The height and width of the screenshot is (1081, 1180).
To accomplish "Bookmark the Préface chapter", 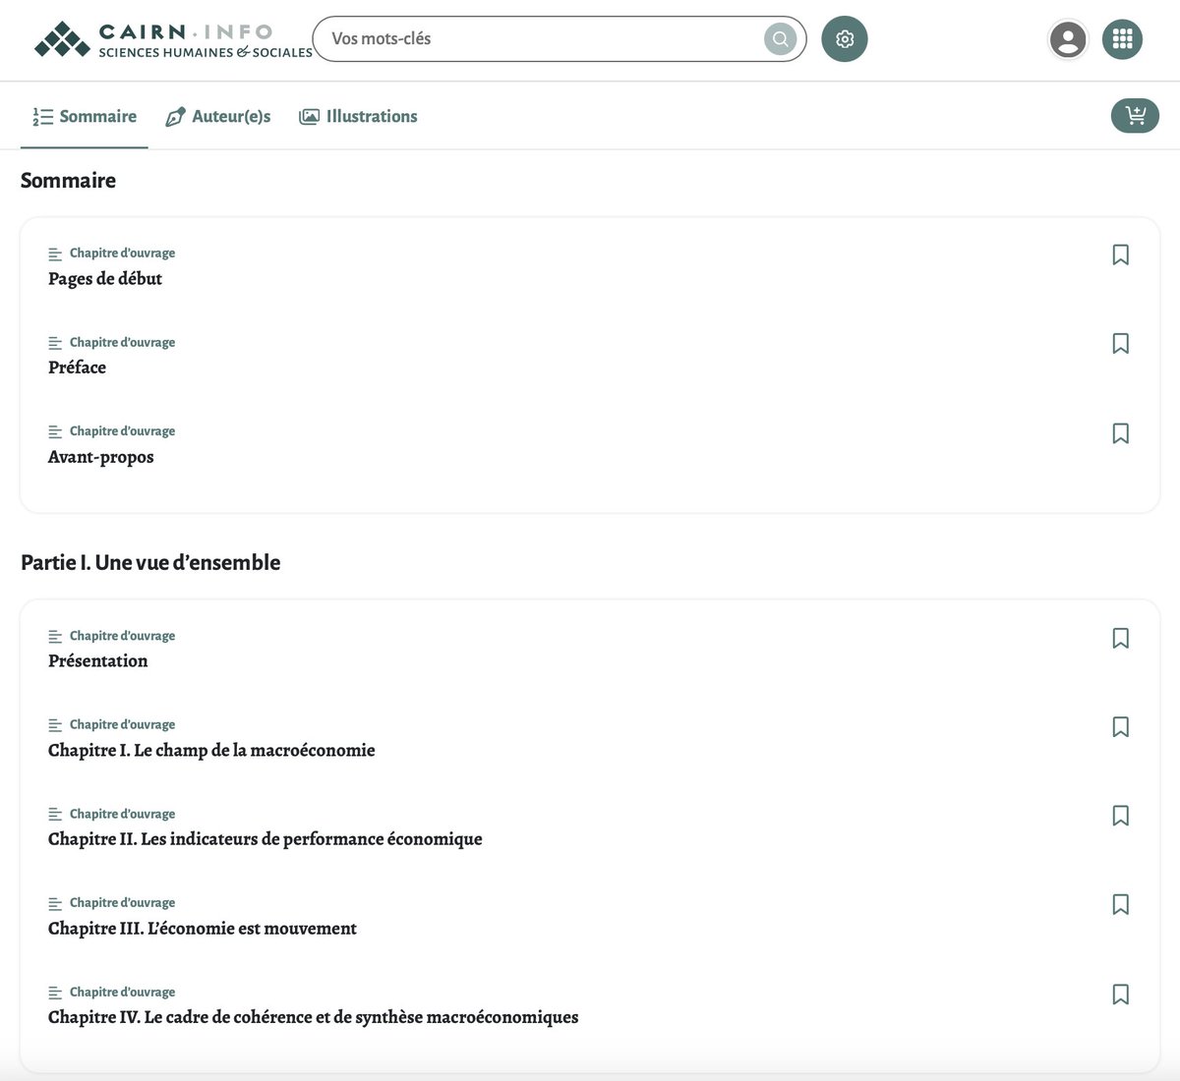I will (x=1120, y=343).
